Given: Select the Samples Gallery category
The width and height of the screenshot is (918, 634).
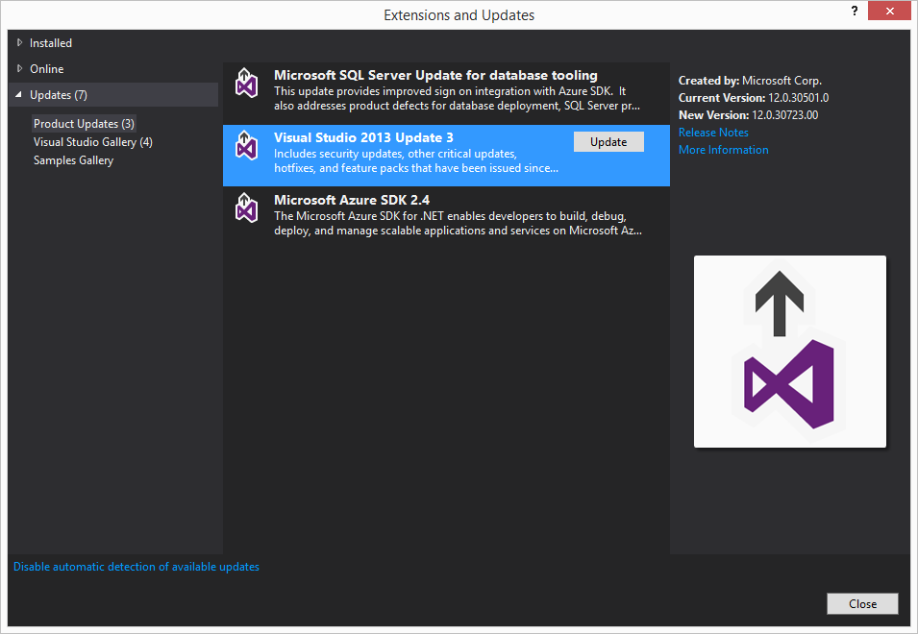Looking at the screenshot, I should click(73, 160).
